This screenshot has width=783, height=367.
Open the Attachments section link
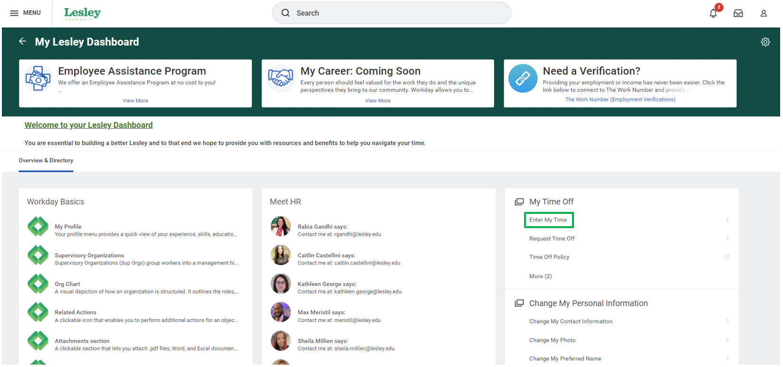[x=82, y=341]
